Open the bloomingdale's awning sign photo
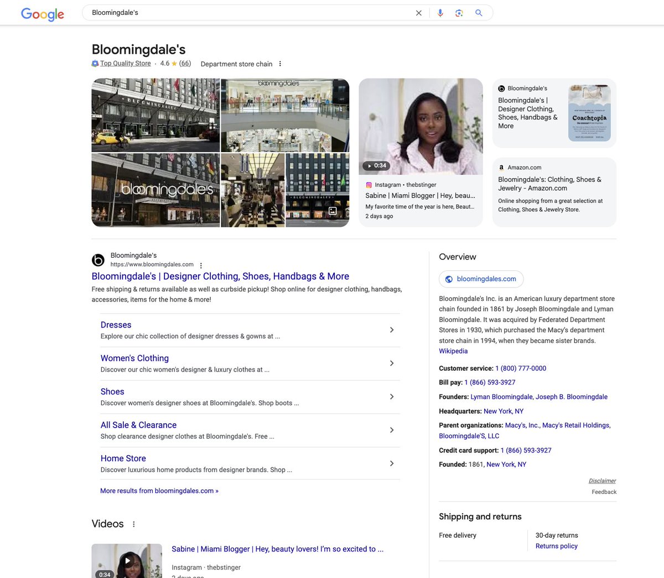This screenshot has height=578, width=664. pos(155,190)
